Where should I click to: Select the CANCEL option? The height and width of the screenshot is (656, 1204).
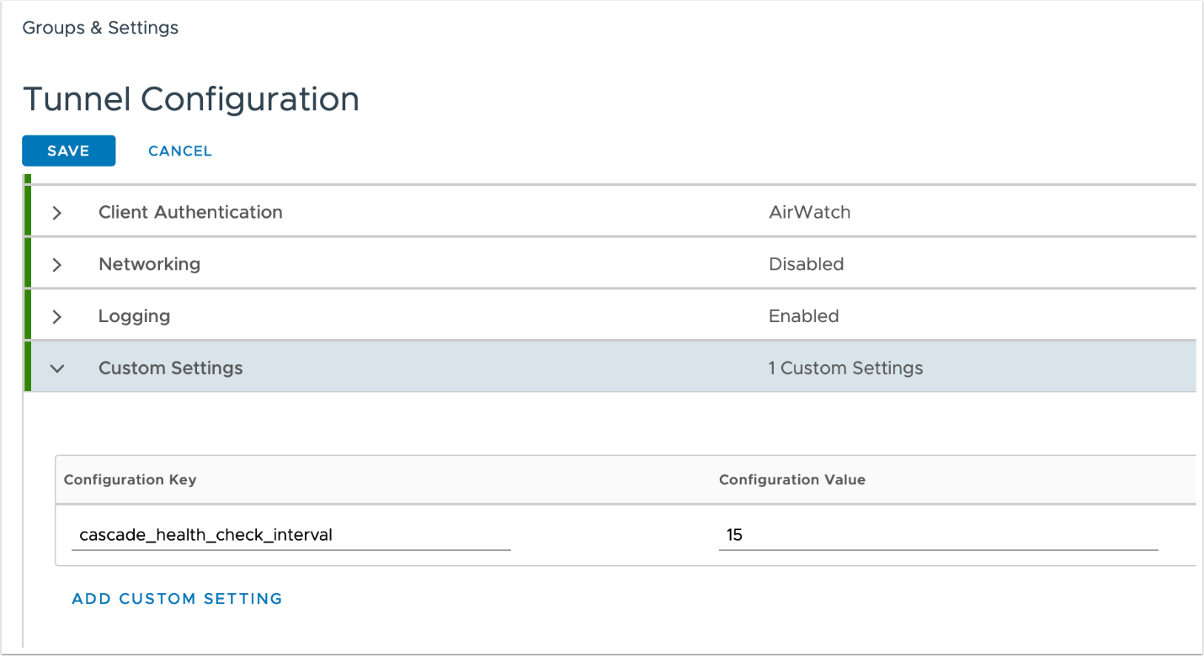179,151
